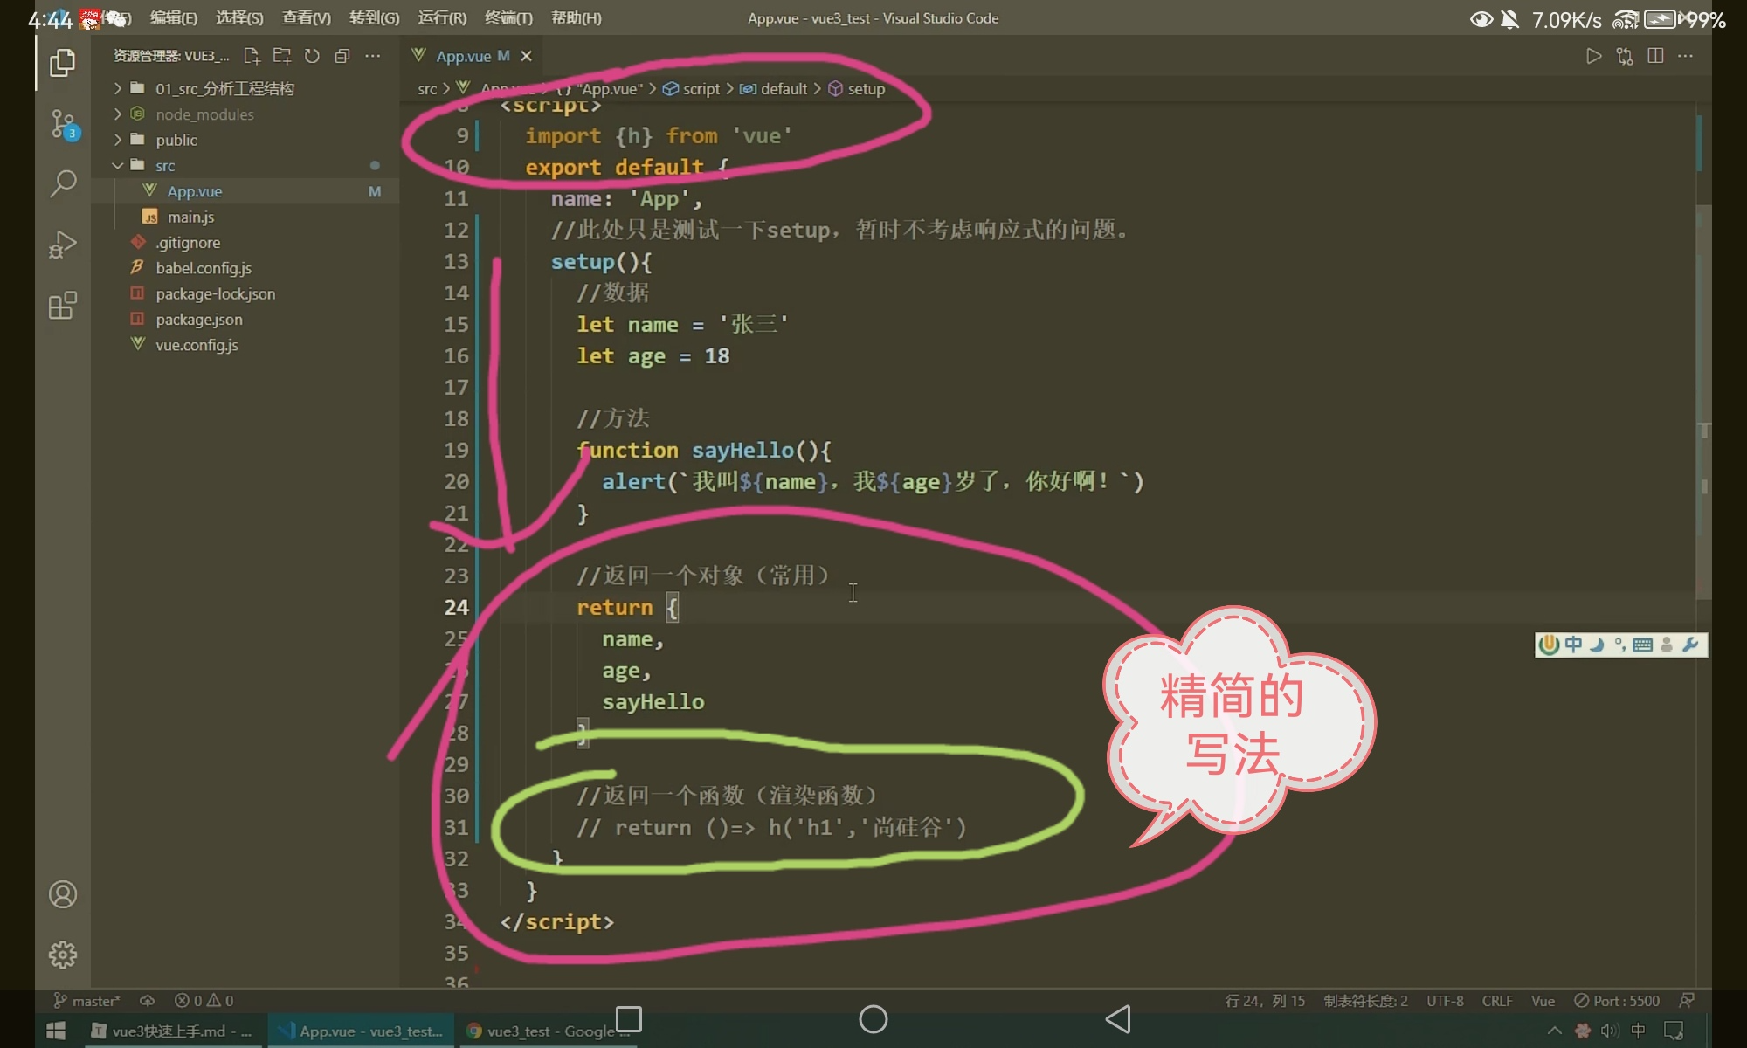Open main.js in the file tree
Screen dimensions: 1747x1048
(190, 217)
